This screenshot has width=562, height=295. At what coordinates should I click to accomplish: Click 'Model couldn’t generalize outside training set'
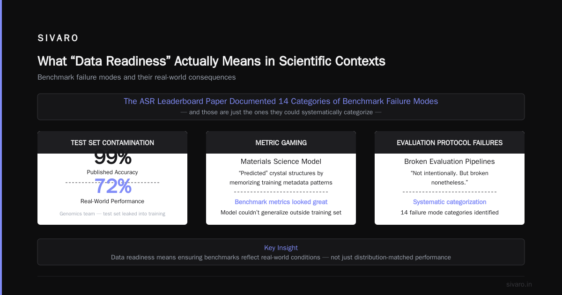(x=281, y=213)
